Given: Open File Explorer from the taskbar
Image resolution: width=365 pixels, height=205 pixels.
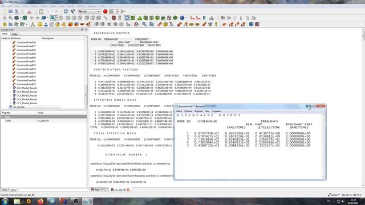Looking at the screenshot, I should click(17, 201).
